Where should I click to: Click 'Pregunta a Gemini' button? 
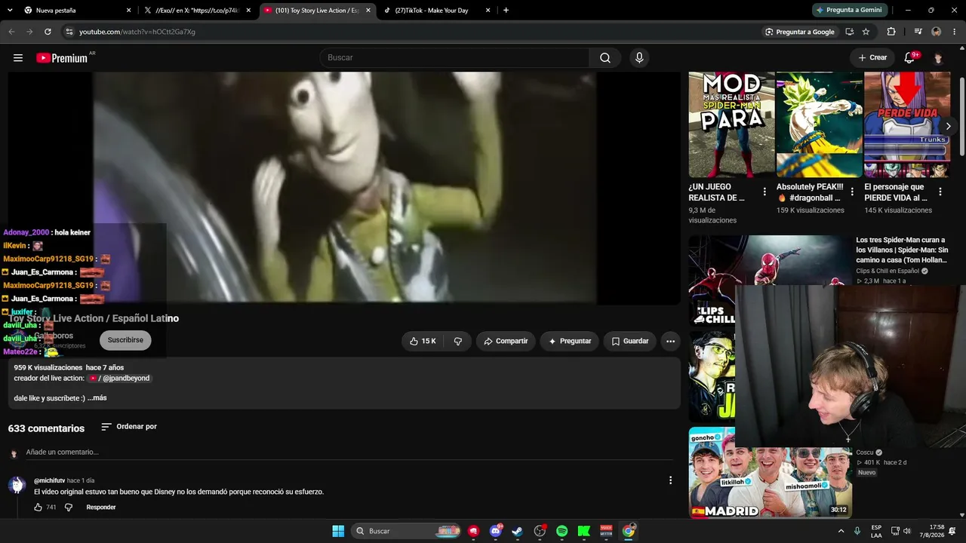849,11
